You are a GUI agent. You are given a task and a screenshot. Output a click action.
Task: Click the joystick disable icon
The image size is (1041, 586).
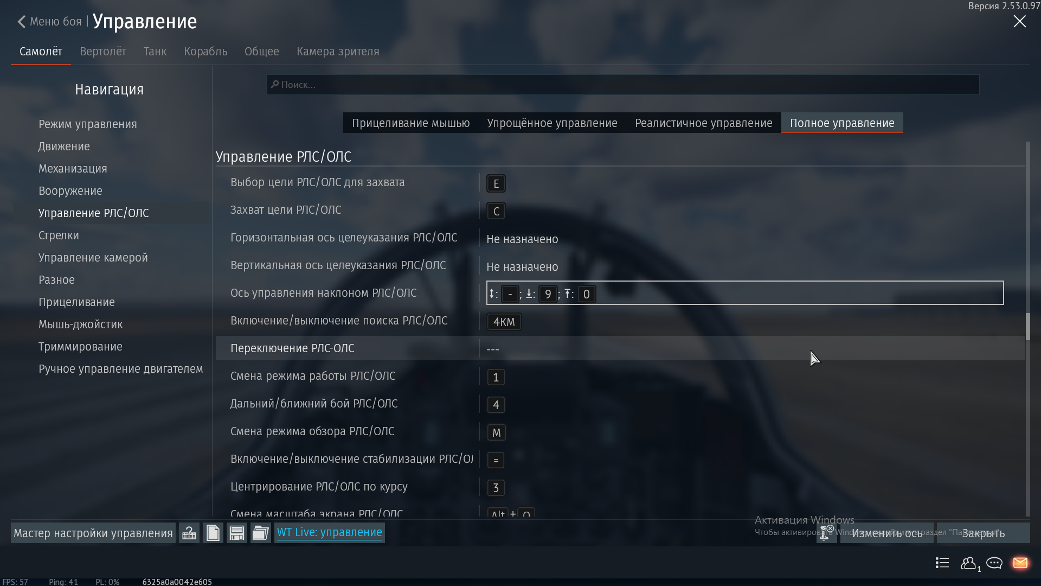coord(826,533)
